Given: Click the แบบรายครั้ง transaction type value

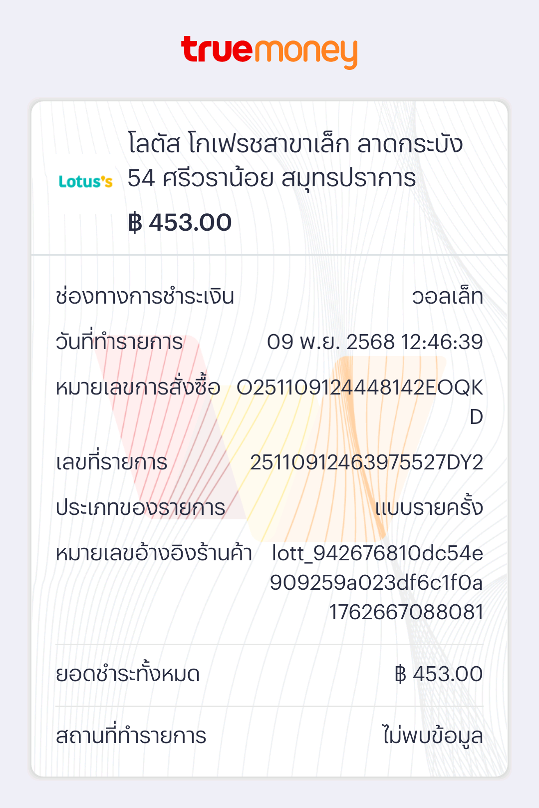Looking at the screenshot, I should coord(429,508).
